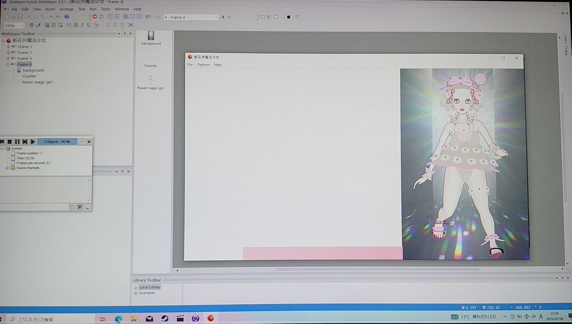Open File menu in the game window
The image size is (572, 324).
coord(190,64)
